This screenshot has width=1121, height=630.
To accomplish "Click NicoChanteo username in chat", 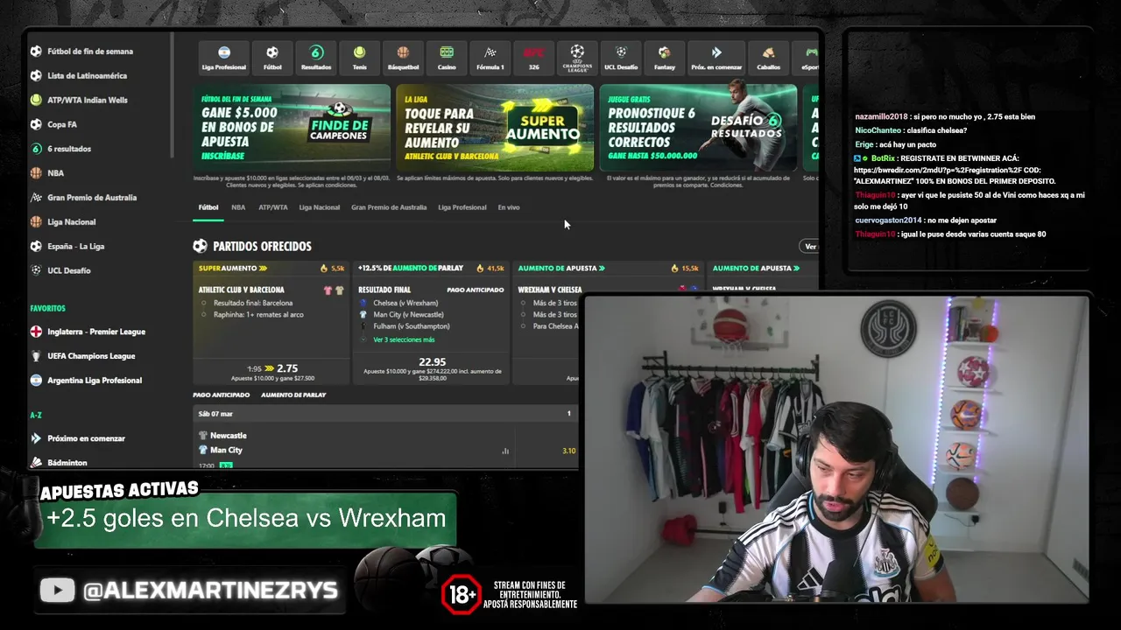I will click(878, 130).
